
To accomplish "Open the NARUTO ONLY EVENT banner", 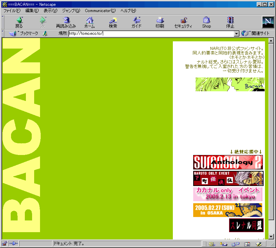I will (228, 178).
